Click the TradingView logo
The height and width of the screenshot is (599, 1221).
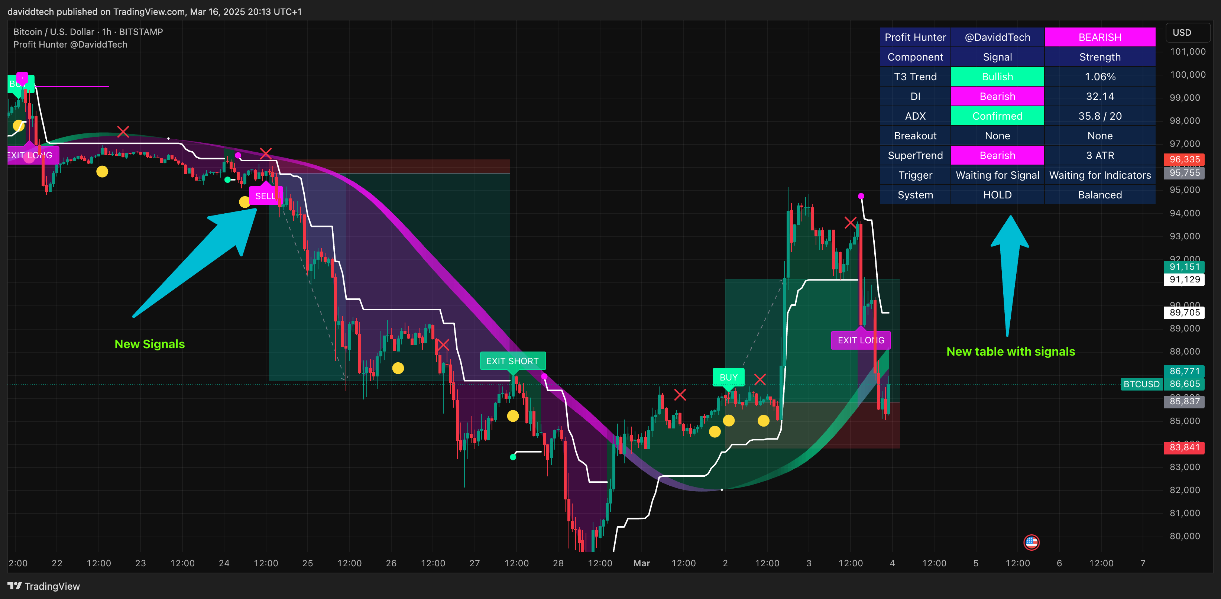(x=43, y=586)
